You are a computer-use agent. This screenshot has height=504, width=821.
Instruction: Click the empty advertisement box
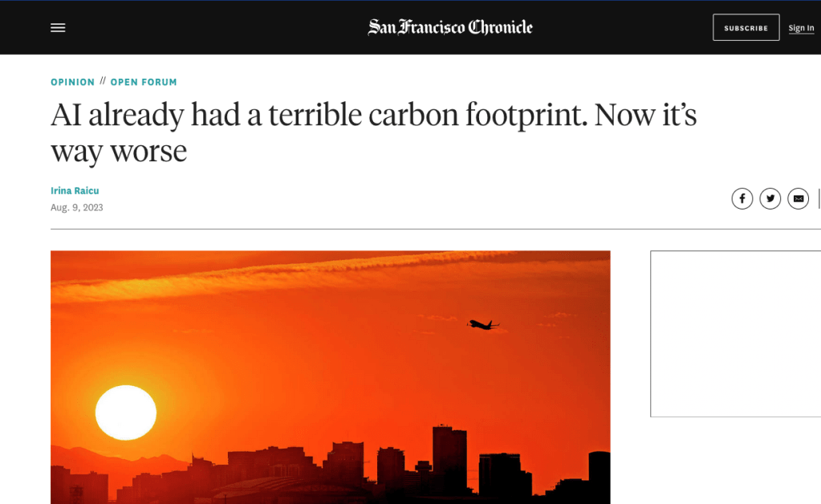click(x=734, y=333)
